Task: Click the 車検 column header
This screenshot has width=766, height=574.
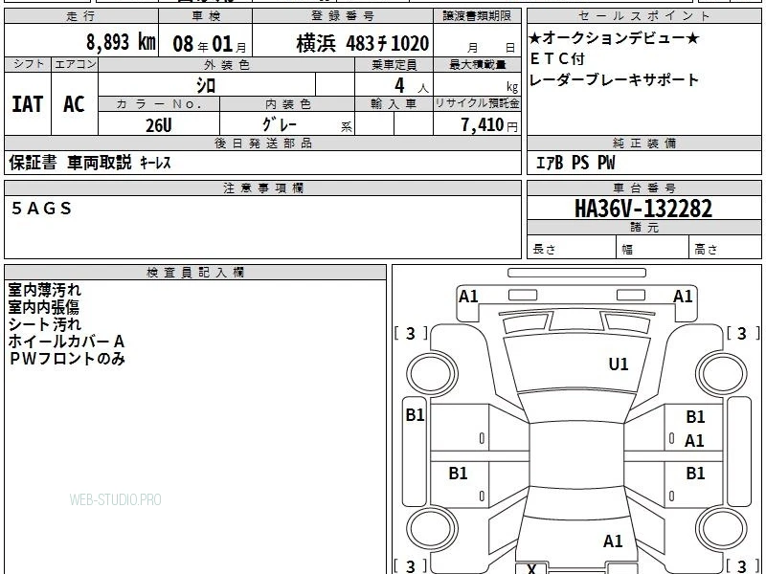Action: click(206, 16)
